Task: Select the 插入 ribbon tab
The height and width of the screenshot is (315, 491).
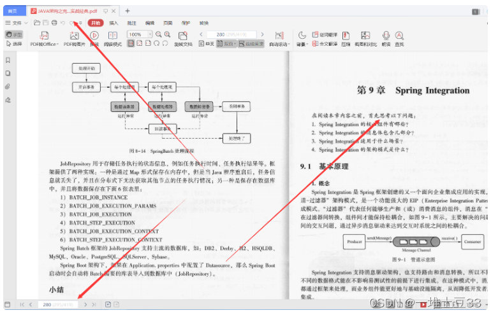Action: pos(114,23)
